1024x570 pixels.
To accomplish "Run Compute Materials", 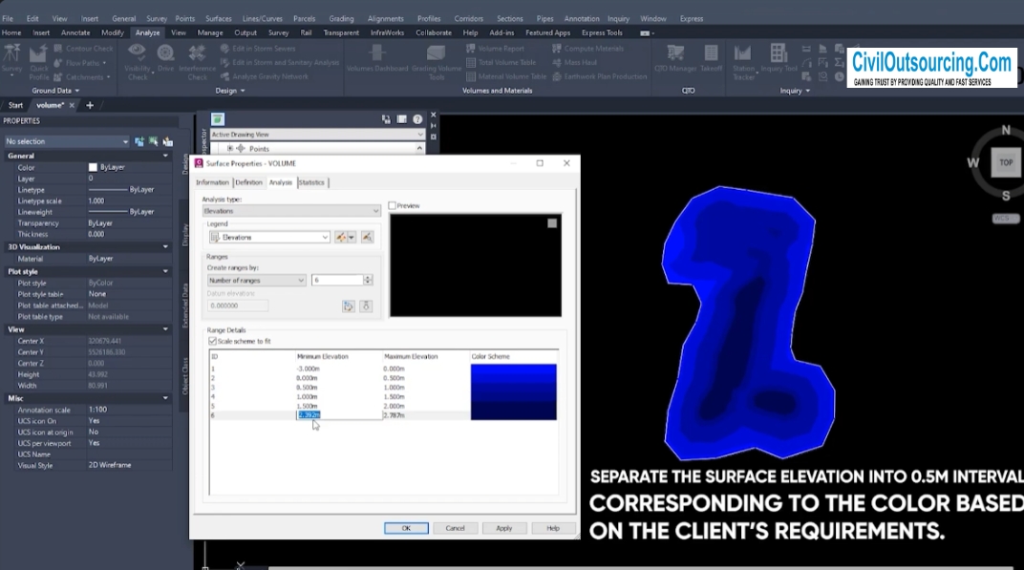I will 587,49.
